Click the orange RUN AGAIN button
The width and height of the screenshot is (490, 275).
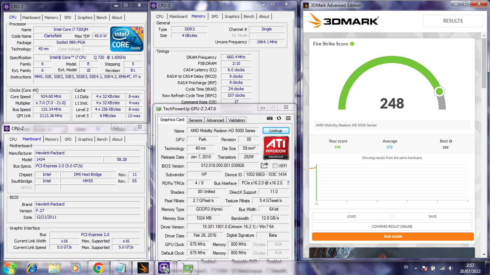393,236
